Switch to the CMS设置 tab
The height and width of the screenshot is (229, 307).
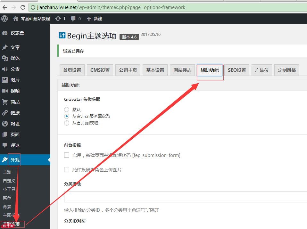pos(100,70)
